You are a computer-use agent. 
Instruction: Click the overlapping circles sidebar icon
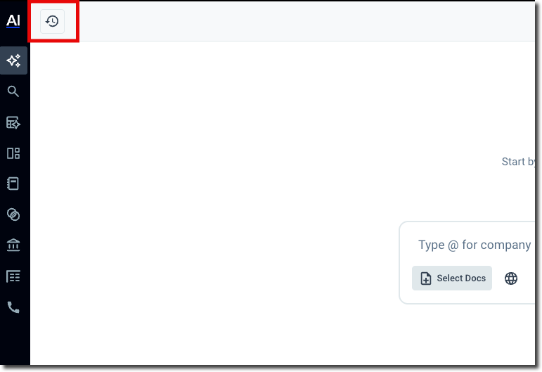tap(13, 214)
